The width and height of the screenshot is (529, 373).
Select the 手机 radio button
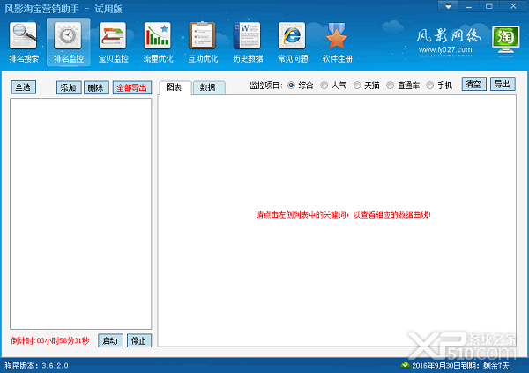430,86
